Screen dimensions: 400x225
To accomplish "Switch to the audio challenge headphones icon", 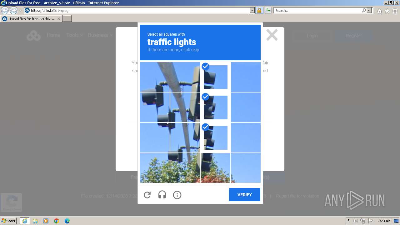I will pos(162,195).
